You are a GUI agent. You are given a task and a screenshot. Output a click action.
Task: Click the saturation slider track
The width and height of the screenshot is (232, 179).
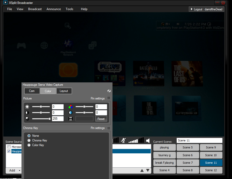click(x=84, y=107)
